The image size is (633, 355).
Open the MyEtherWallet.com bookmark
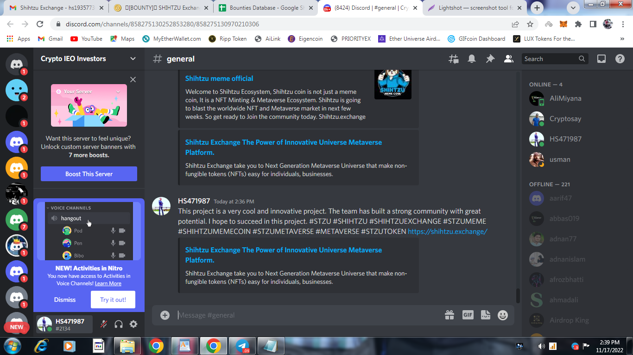(171, 39)
